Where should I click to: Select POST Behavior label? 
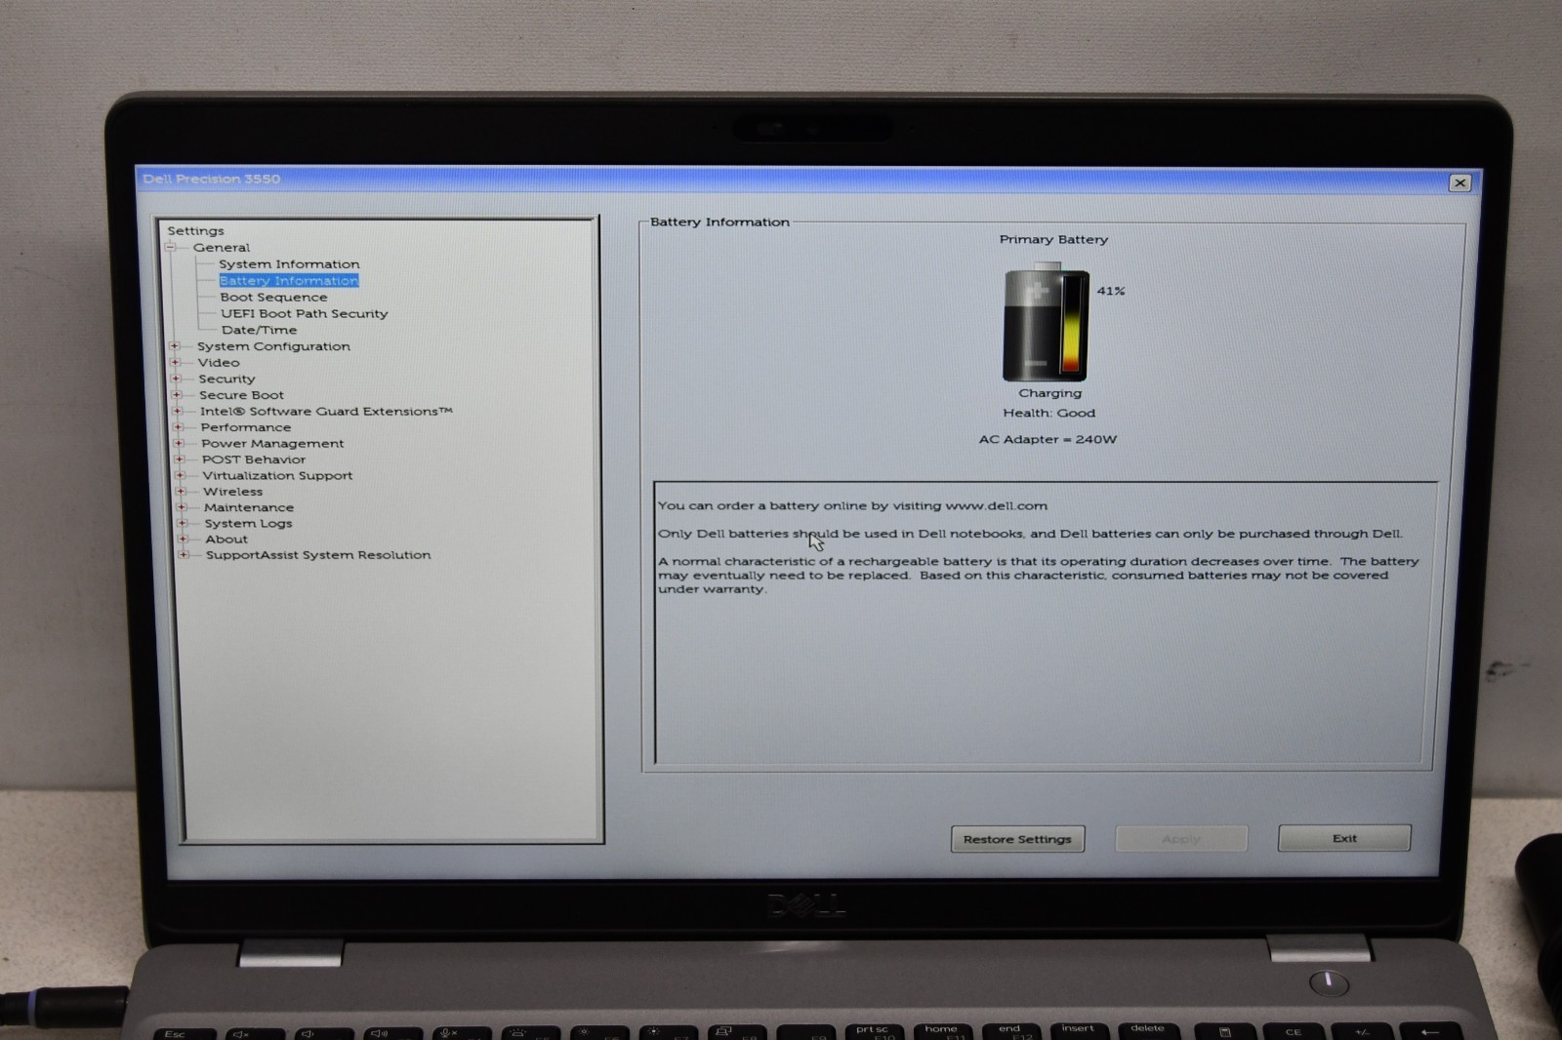(x=254, y=460)
